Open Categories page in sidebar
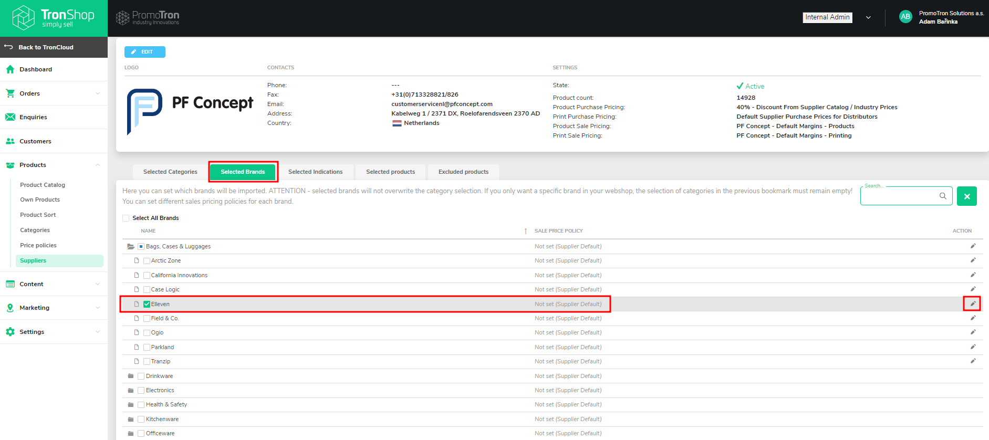Screen dimensions: 989x440 pyautogui.click(x=35, y=230)
